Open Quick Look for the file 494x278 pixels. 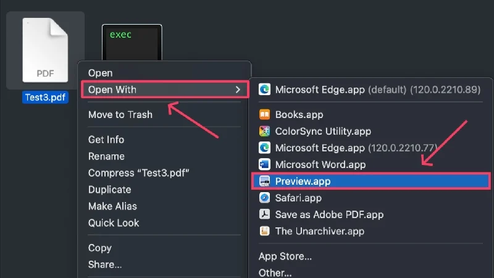(114, 223)
